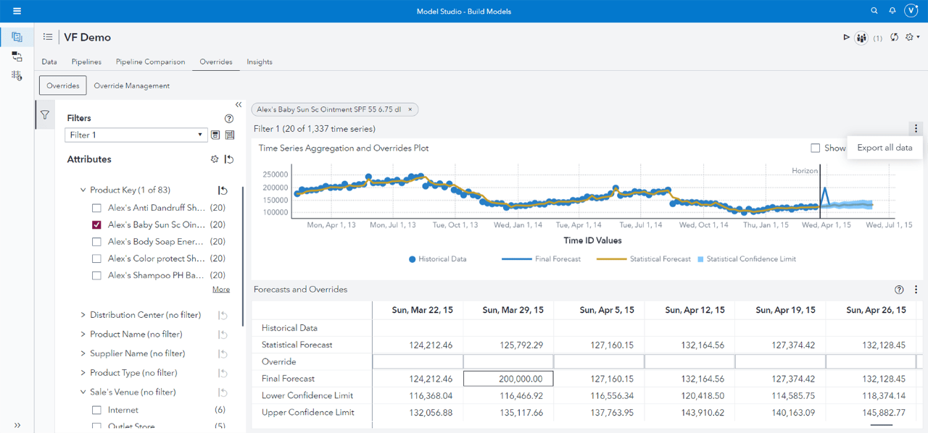Viewport: 928px width, 433px height.
Task: Enable the Internet sale's venue checkbox
Action: pyautogui.click(x=96, y=410)
